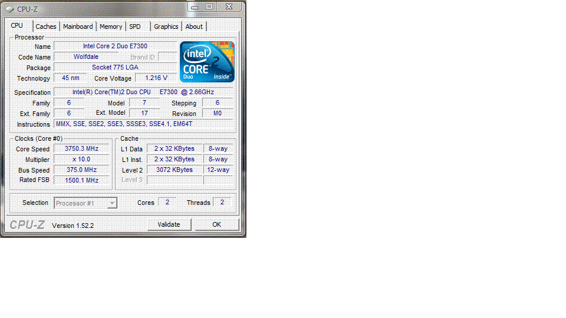This screenshot has height=318, width=566.
Task: Minimize the CPU-Z window
Action: (195, 6)
